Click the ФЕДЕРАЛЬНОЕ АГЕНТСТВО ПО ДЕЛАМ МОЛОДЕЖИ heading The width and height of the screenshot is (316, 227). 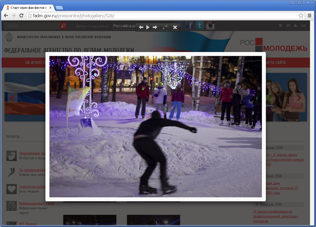[69, 50]
